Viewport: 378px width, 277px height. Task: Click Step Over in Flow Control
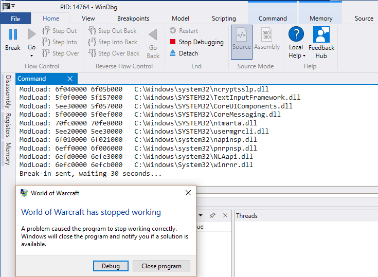click(61, 53)
